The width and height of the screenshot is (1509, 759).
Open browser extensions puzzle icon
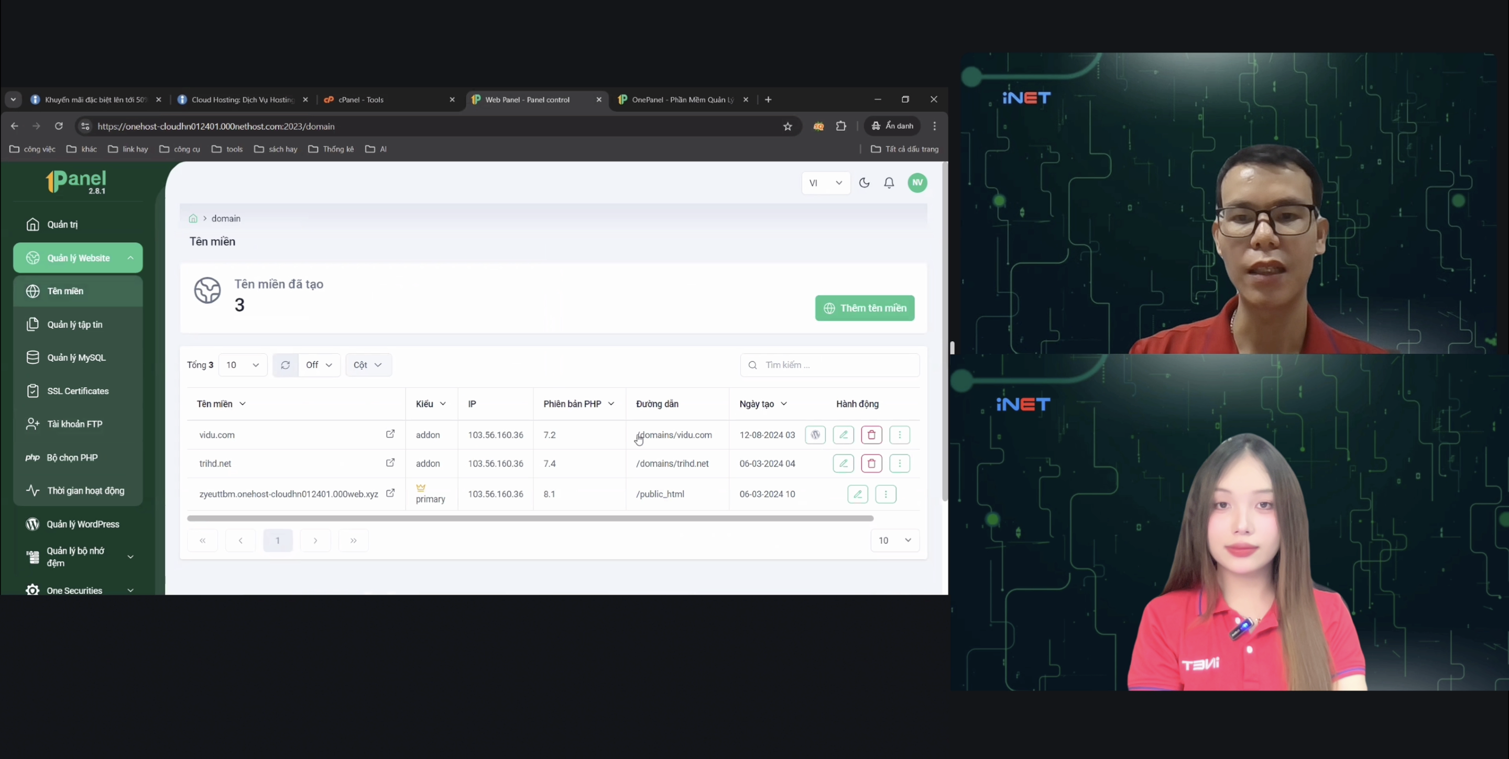click(841, 126)
